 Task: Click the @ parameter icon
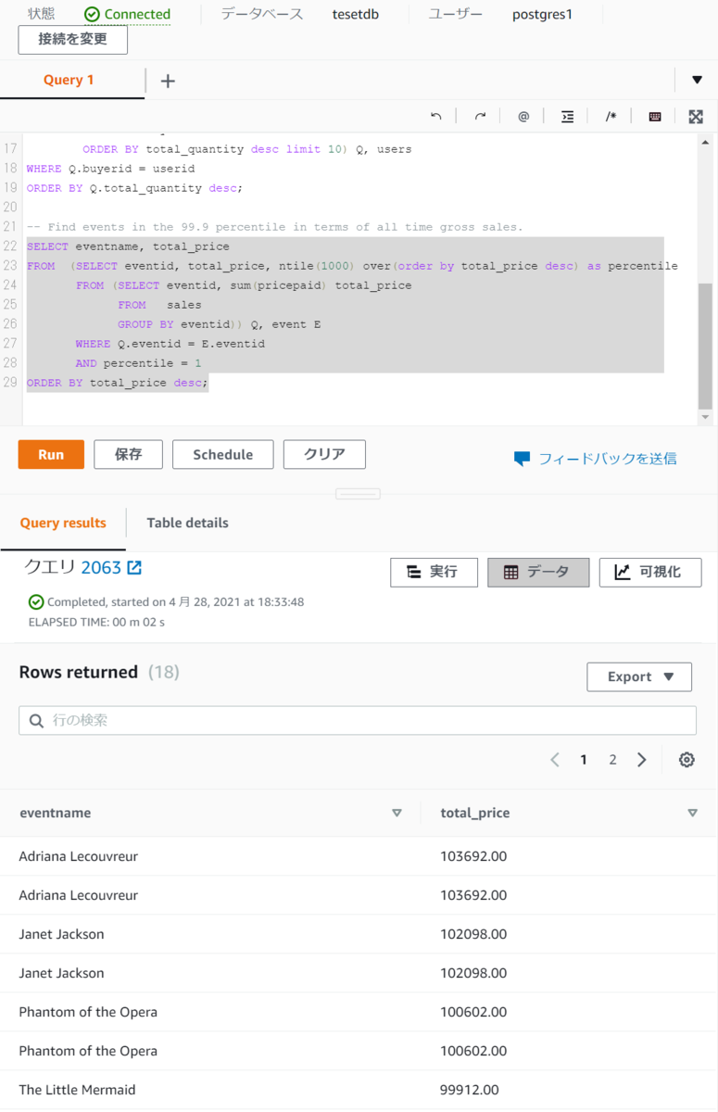click(x=523, y=116)
